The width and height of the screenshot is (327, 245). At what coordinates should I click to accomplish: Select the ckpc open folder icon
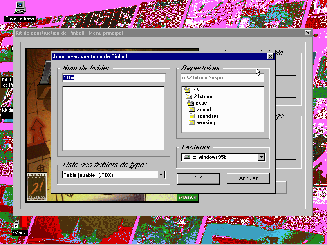(x=190, y=103)
